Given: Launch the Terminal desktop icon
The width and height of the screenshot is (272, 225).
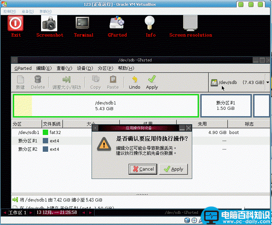Looking at the screenshot, I should (83, 24).
